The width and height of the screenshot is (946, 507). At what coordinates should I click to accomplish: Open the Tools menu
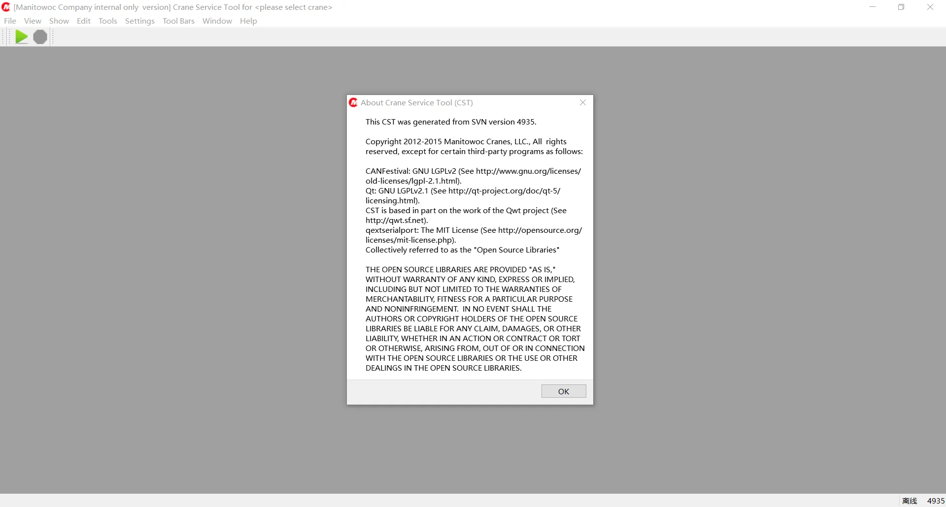pyautogui.click(x=108, y=21)
